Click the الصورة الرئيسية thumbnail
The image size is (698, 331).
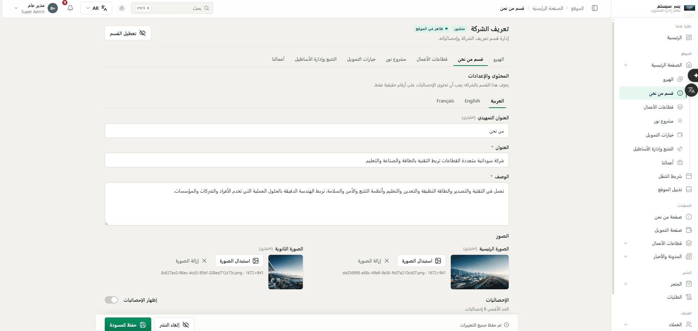coord(480,272)
